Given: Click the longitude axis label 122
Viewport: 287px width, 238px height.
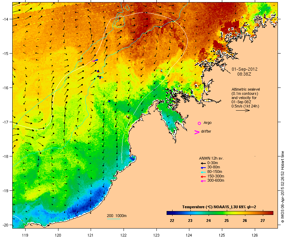Looking at the screenshot, I should pyautogui.click(x=124, y=235).
